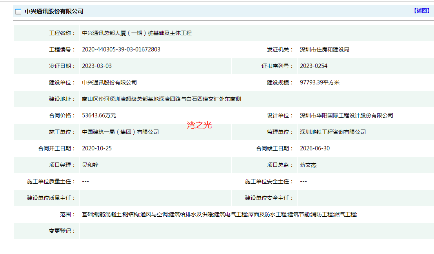The image size is (434, 254).
Task: Click the window icon beside the company header
Action: click(x=18, y=11)
